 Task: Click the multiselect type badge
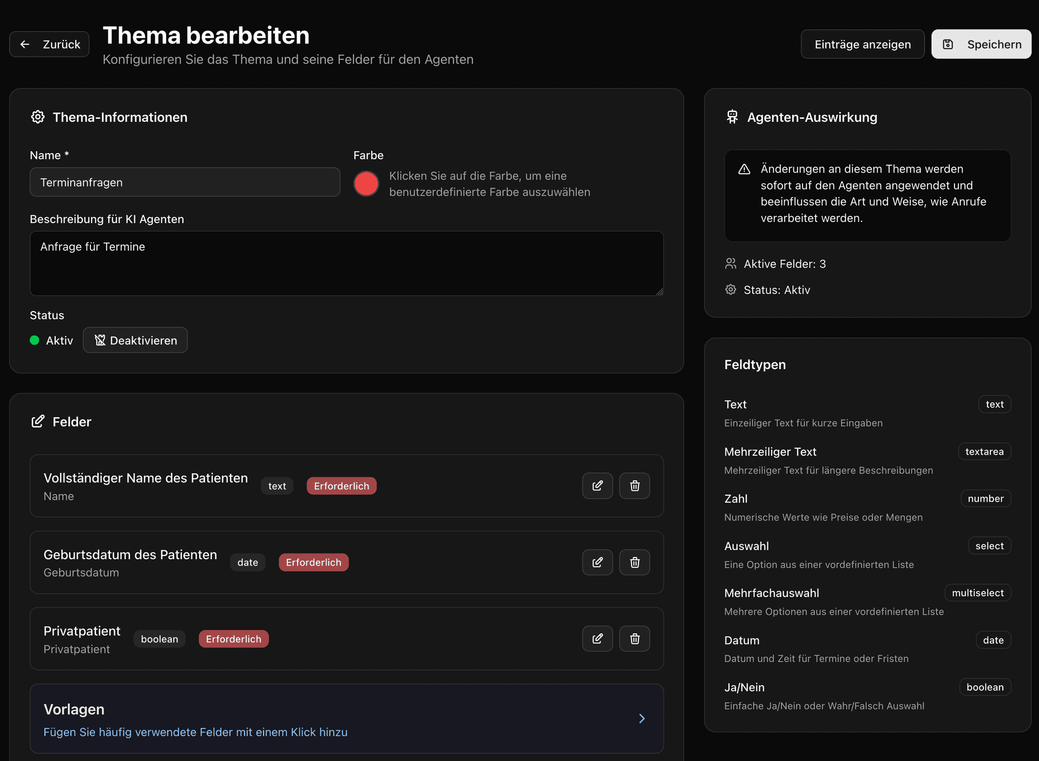tap(977, 593)
